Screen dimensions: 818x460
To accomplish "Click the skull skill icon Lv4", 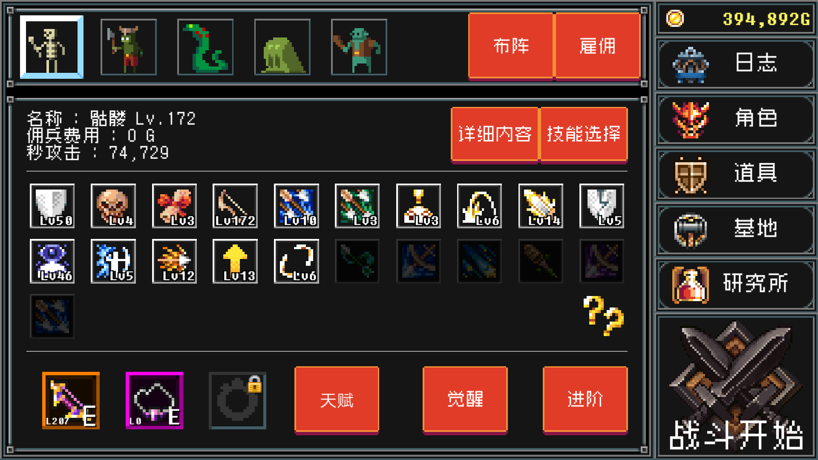I will point(113,206).
